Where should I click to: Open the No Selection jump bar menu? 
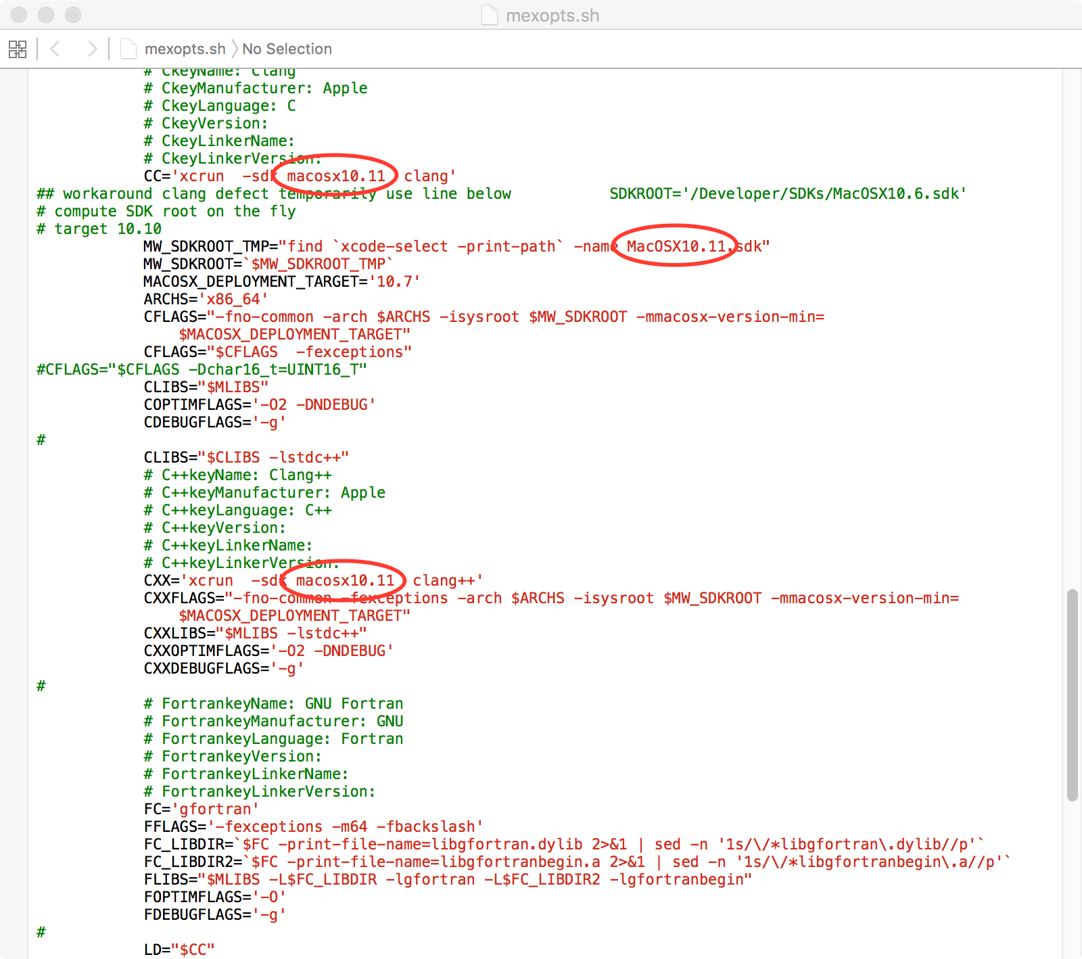coord(287,49)
